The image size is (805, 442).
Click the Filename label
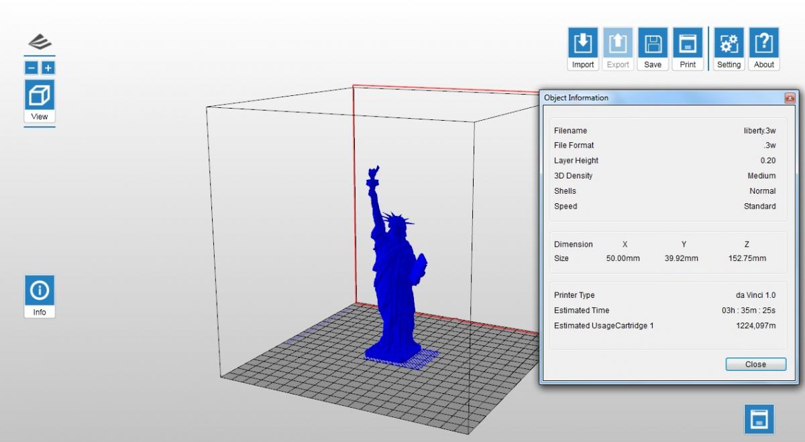(570, 131)
